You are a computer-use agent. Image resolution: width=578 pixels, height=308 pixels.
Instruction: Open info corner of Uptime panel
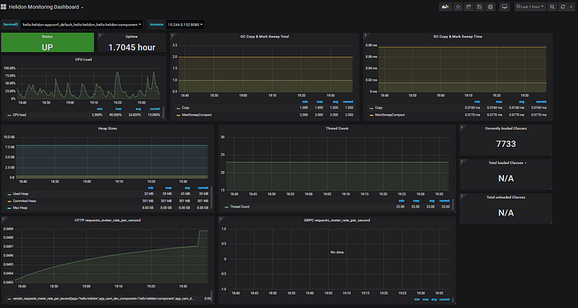(x=100, y=35)
